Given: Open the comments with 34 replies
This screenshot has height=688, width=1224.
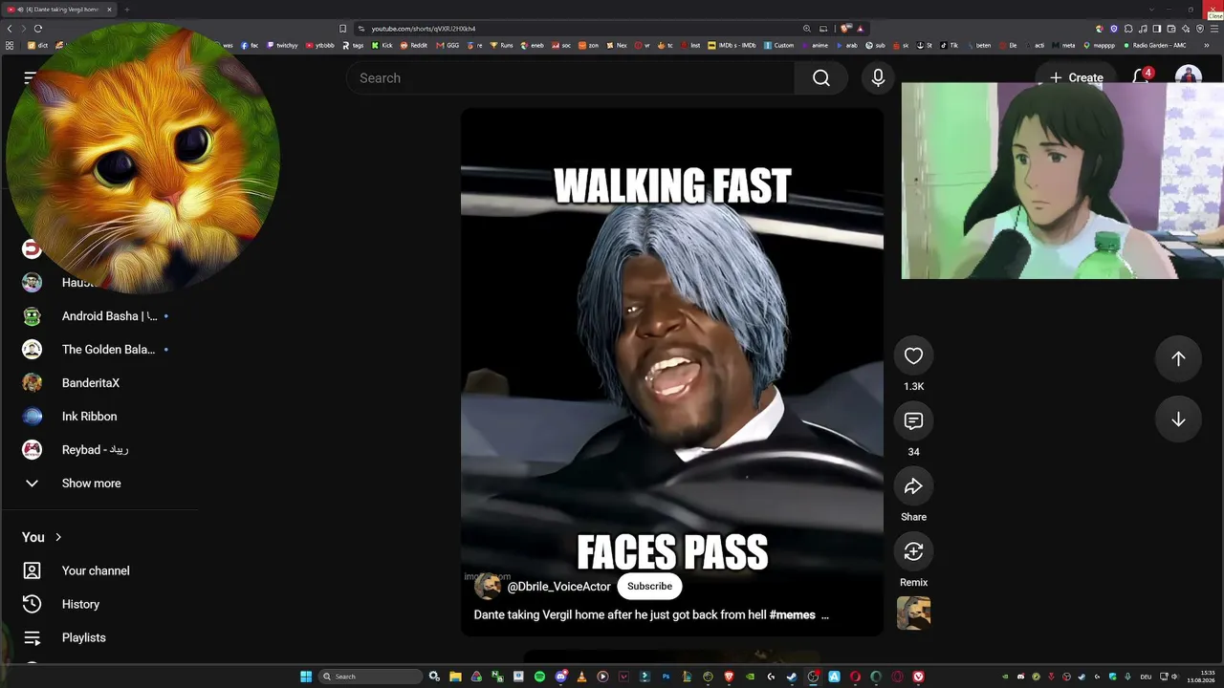Looking at the screenshot, I should tap(913, 421).
